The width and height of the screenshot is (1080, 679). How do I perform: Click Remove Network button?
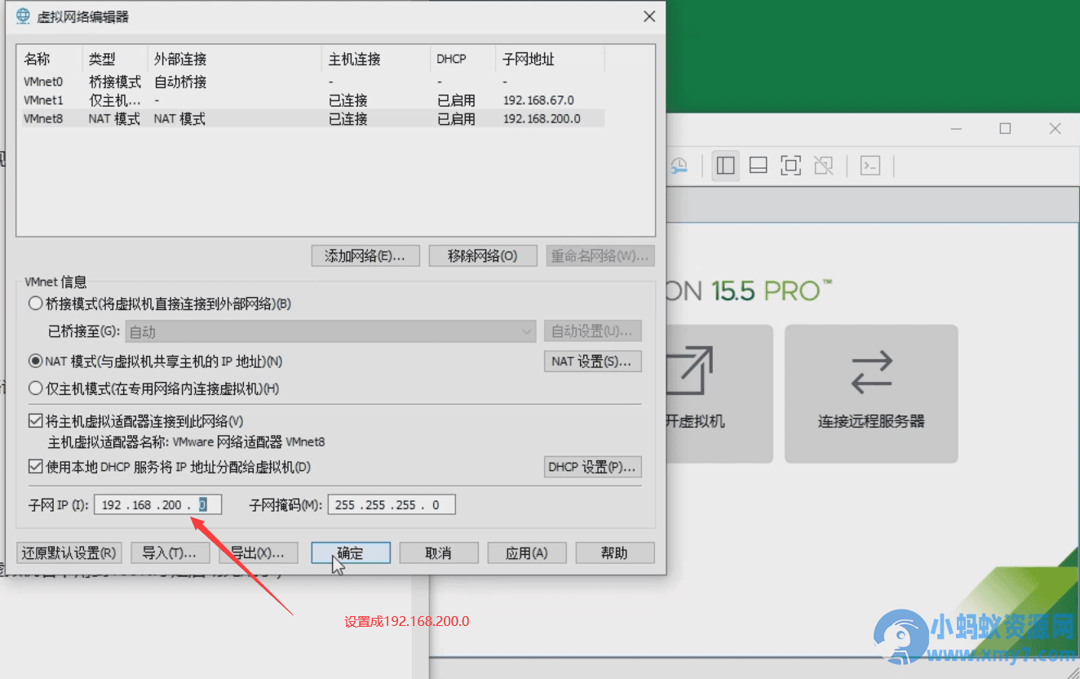483,255
